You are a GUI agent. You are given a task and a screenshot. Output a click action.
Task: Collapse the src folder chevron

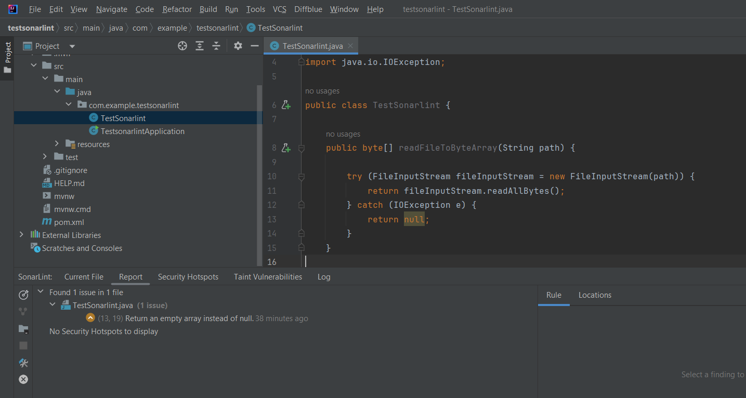(x=34, y=66)
